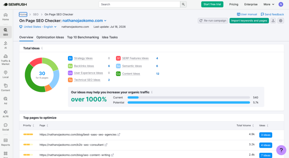This screenshot has width=289, height=158.
Task: Click the Total Volume info icon
Action: (x=253, y=125)
